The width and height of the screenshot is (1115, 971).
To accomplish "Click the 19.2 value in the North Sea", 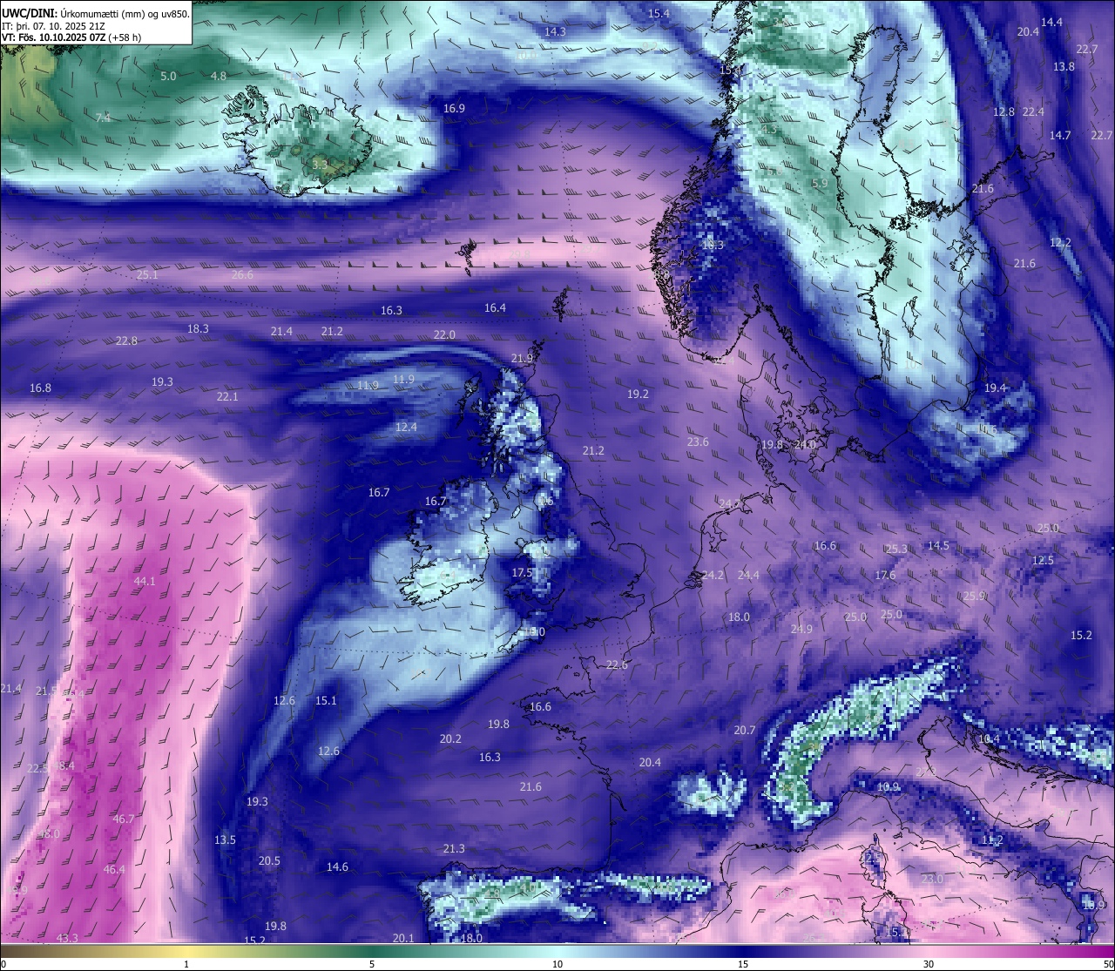I will point(638,394).
